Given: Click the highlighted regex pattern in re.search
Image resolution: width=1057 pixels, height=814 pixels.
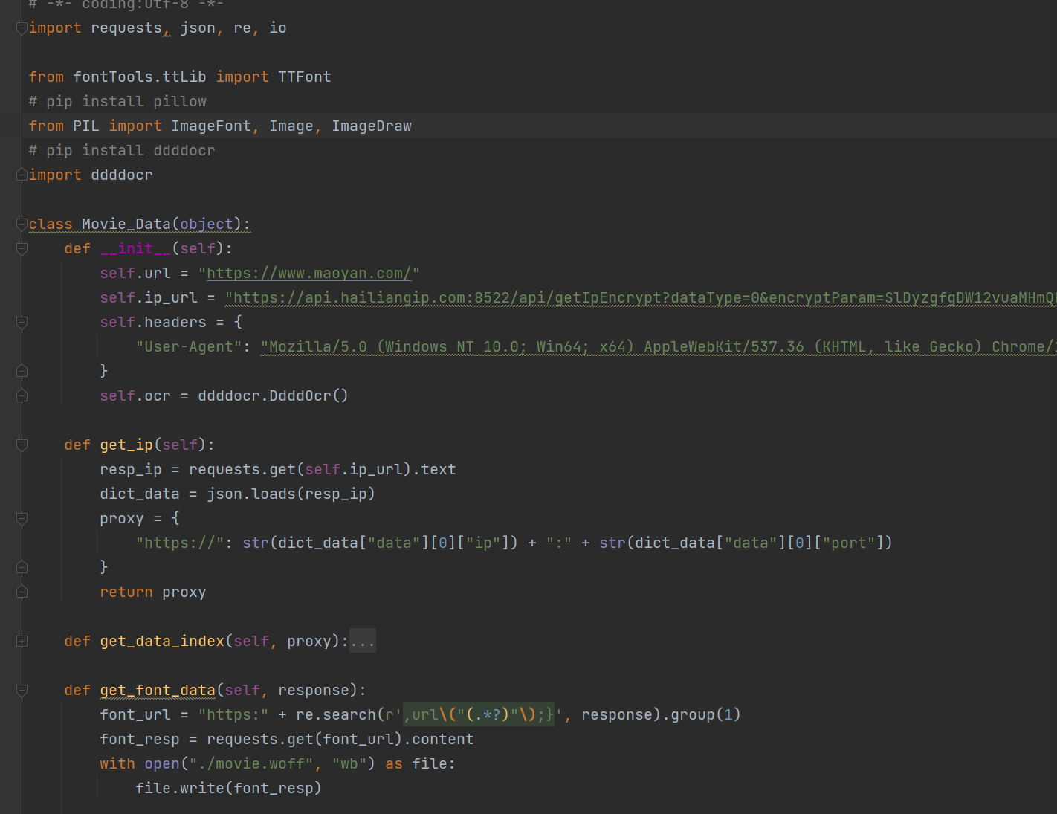Looking at the screenshot, I should (479, 715).
